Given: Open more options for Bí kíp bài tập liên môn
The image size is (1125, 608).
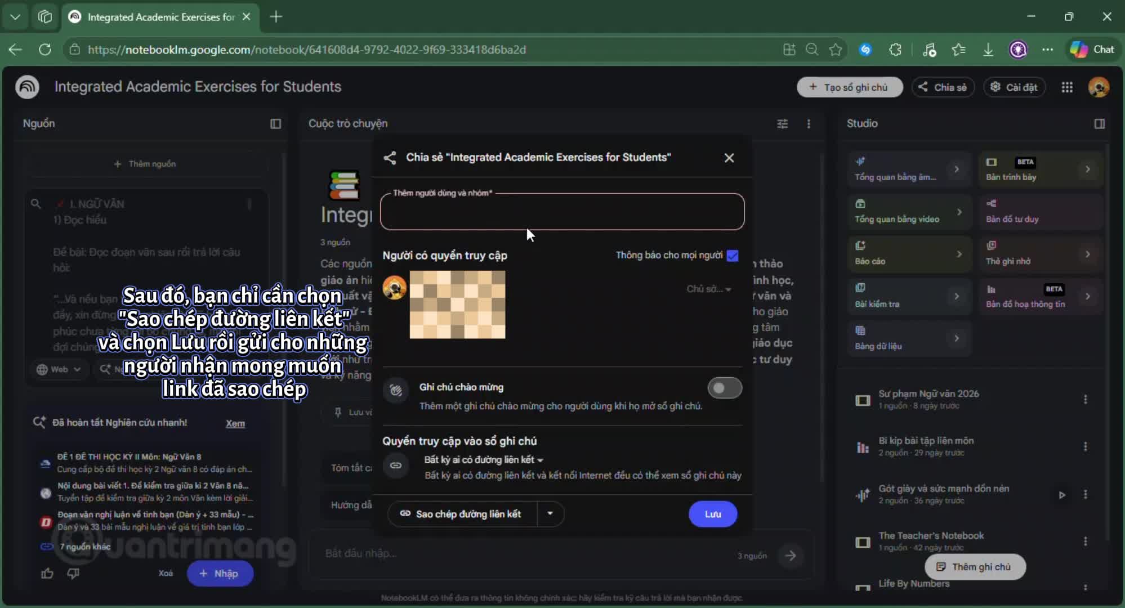Looking at the screenshot, I should pos(1085,446).
